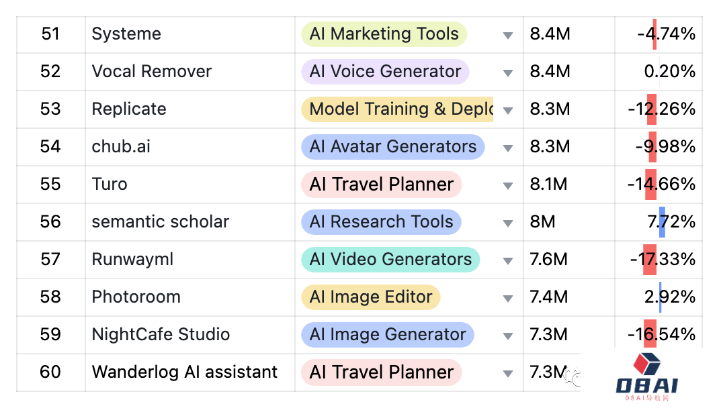The width and height of the screenshot is (719, 408).
Task: Click the Model Training & Deployment tag
Action: coord(397,109)
